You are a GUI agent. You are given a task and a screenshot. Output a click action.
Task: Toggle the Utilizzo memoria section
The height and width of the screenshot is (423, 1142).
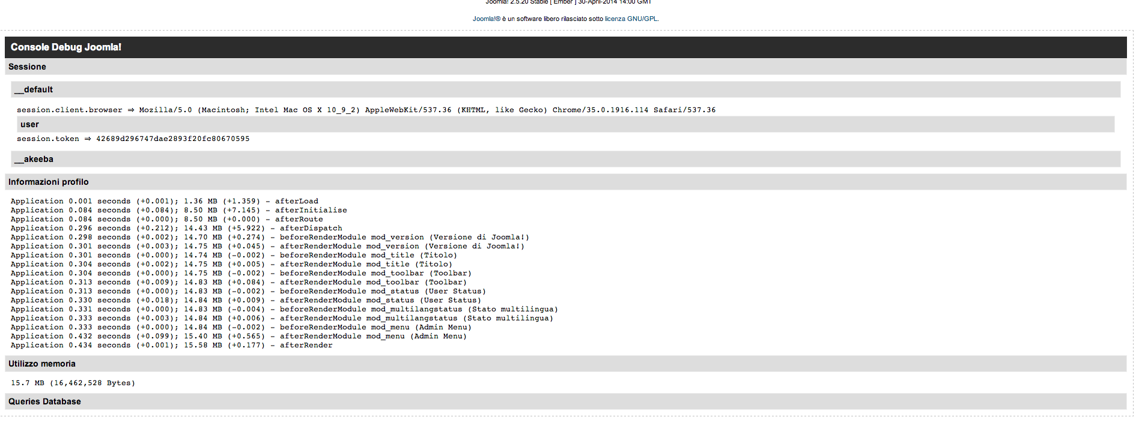click(565, 364)
